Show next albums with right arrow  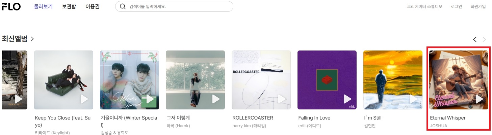[484, 39]
